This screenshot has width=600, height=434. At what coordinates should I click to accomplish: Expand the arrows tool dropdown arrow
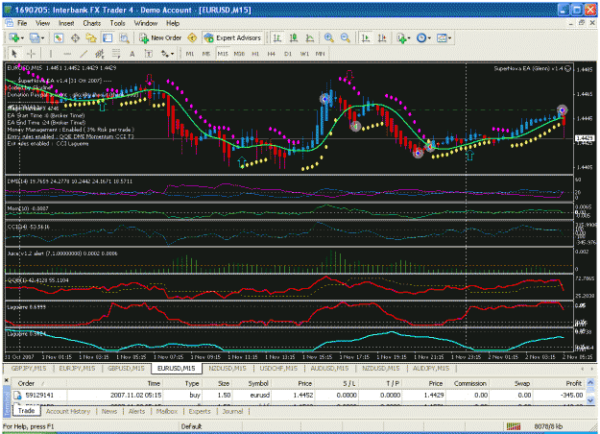(x=173, y=54)
